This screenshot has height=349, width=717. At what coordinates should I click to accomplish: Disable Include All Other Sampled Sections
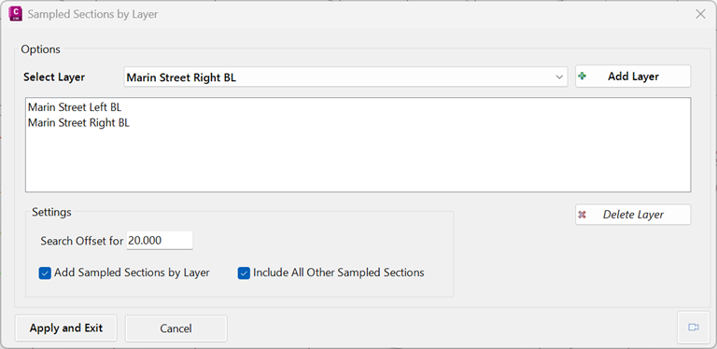(x=244, y=273)
